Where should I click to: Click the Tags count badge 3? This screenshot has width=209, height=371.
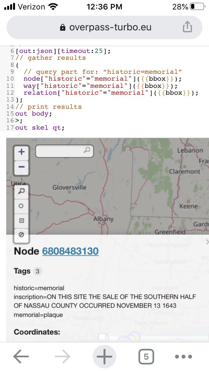coord(38,271)
